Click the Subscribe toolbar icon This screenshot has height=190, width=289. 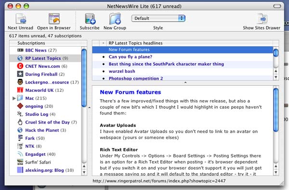point(90,19)
